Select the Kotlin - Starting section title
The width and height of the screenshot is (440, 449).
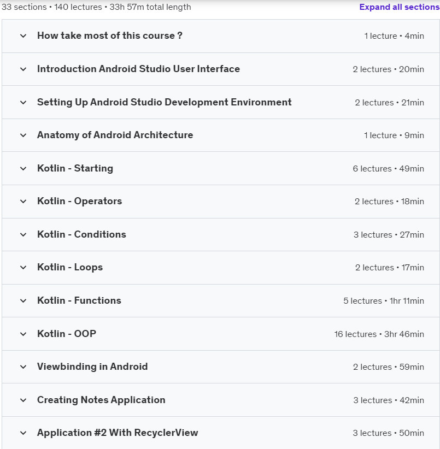pyautogui.click(x=75, y=168)
